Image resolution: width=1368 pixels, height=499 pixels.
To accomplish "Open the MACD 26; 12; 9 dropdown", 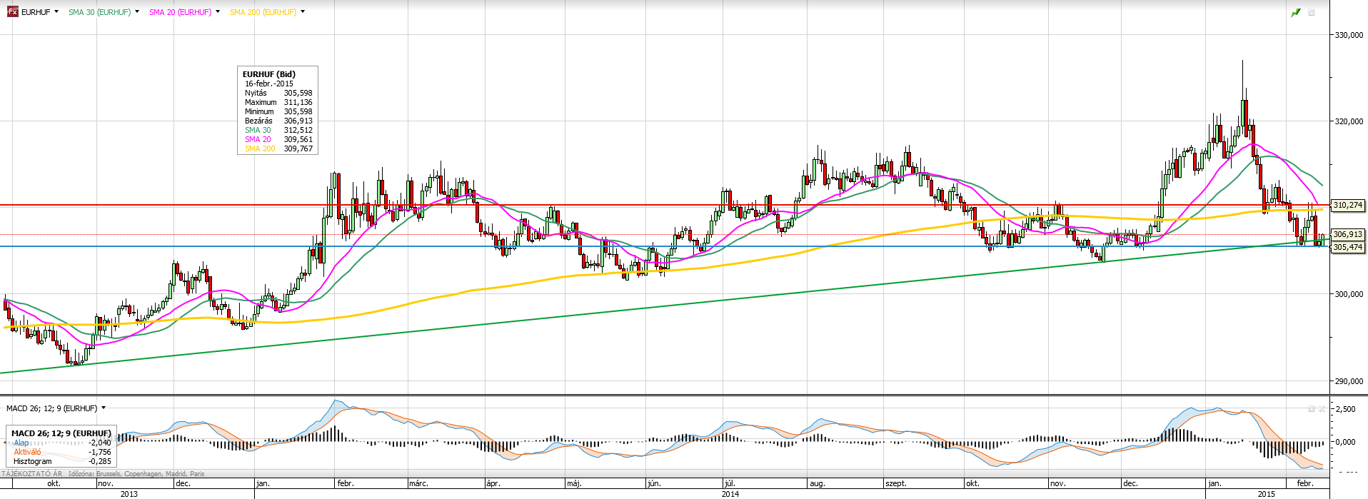I will click(x=104, y=408).
